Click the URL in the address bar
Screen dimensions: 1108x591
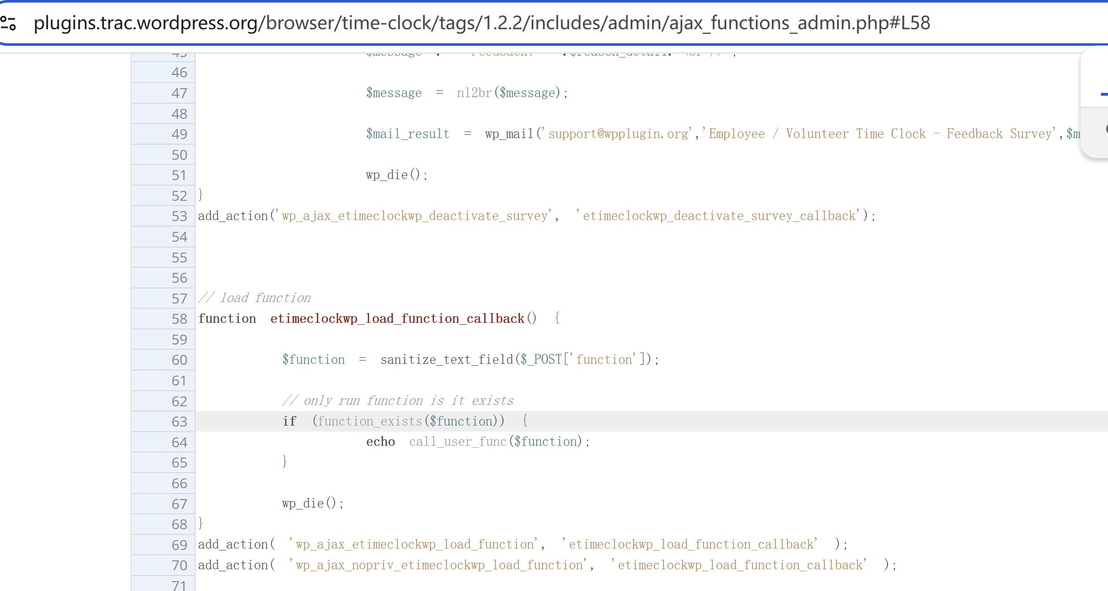click(x=482, y=23)
